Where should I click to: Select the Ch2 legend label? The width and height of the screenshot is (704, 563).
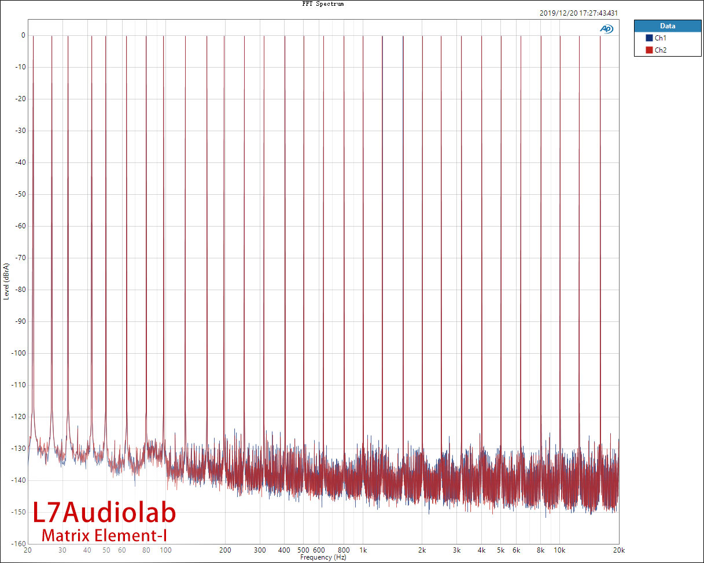coord(661,50)
